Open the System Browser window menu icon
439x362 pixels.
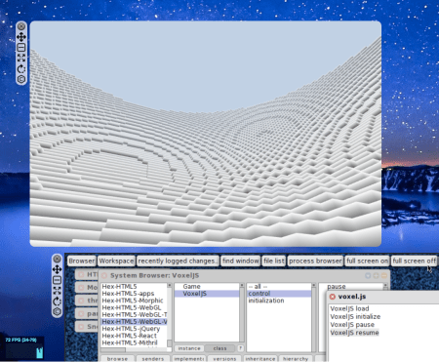pos(368,276)
